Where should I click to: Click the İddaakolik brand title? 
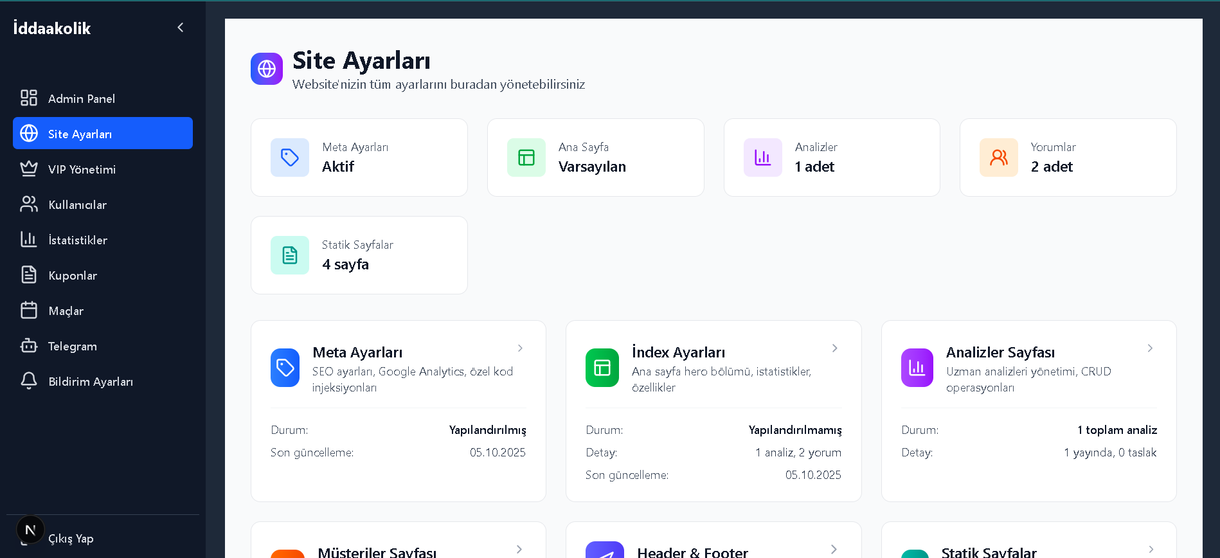[x=52, y=28]
